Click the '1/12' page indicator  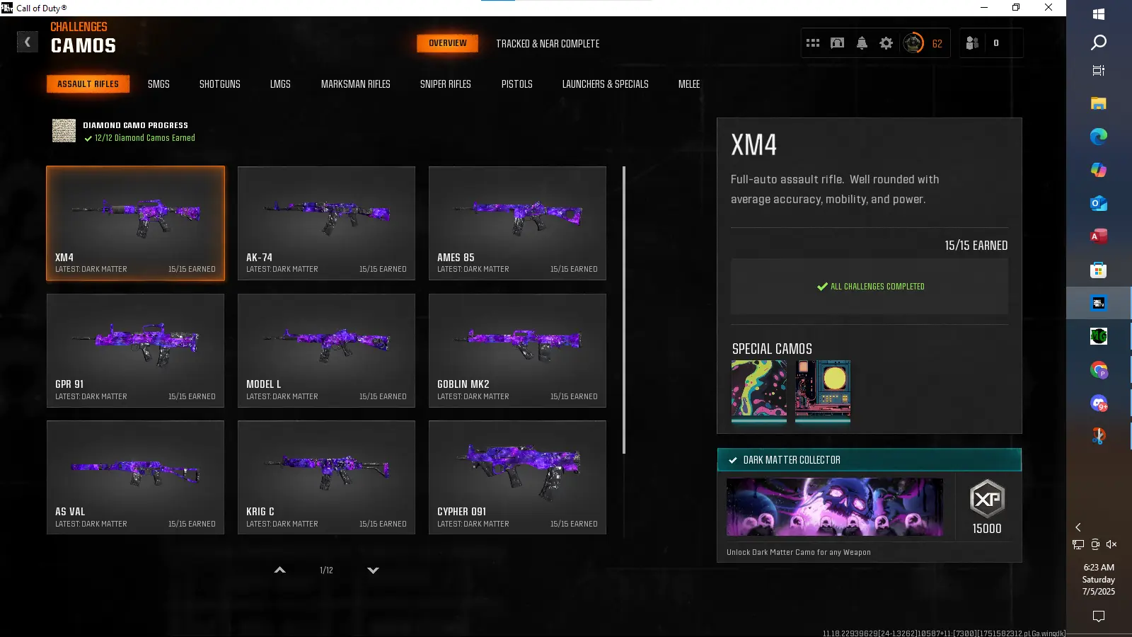(326, 570)
